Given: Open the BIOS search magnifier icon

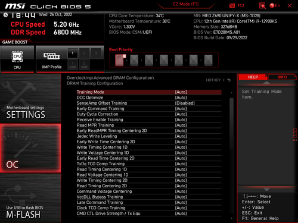Looking at the screenshot, I should [x=262, y=6].
